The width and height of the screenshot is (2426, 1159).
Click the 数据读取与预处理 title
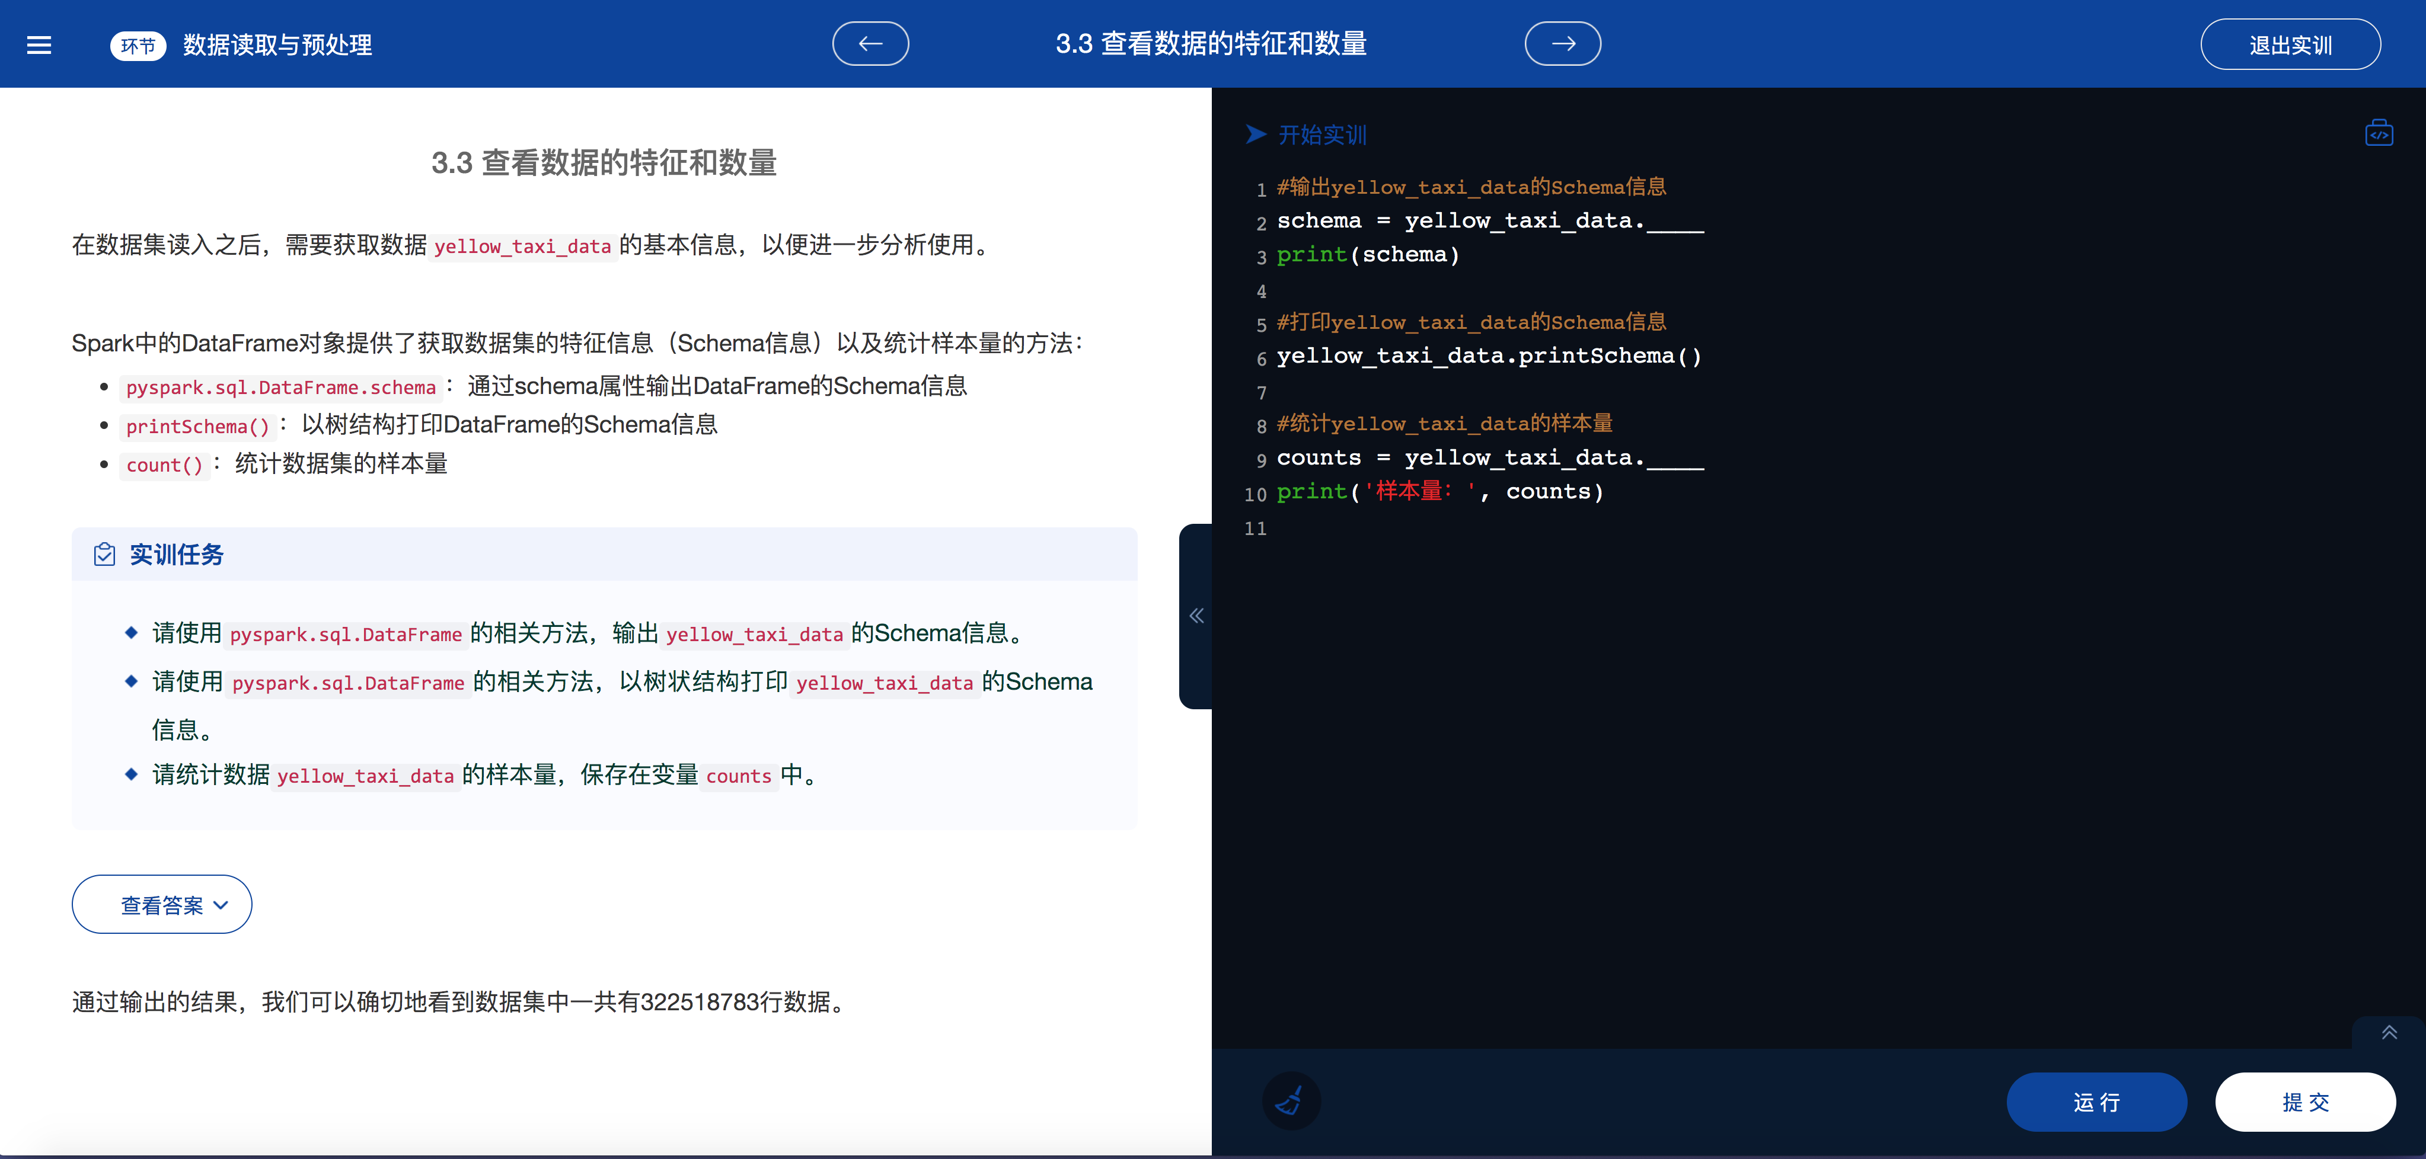[278, 45]
